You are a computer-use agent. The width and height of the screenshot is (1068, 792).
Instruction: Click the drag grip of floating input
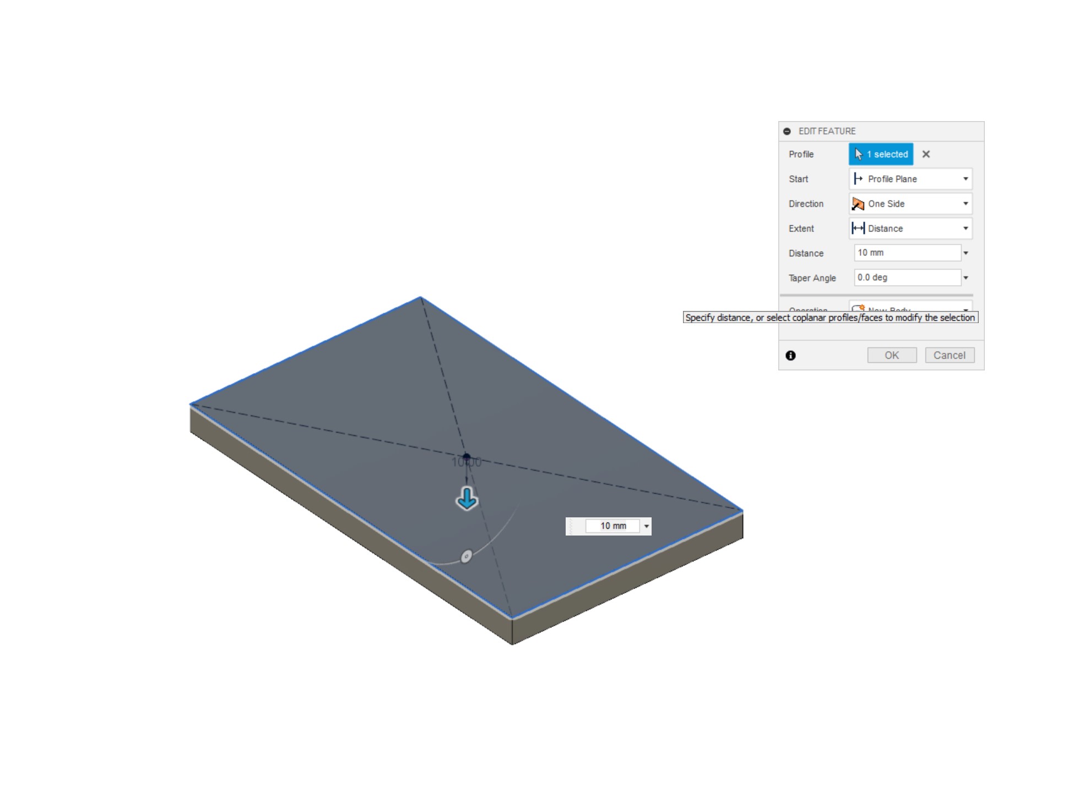[572, 526]
